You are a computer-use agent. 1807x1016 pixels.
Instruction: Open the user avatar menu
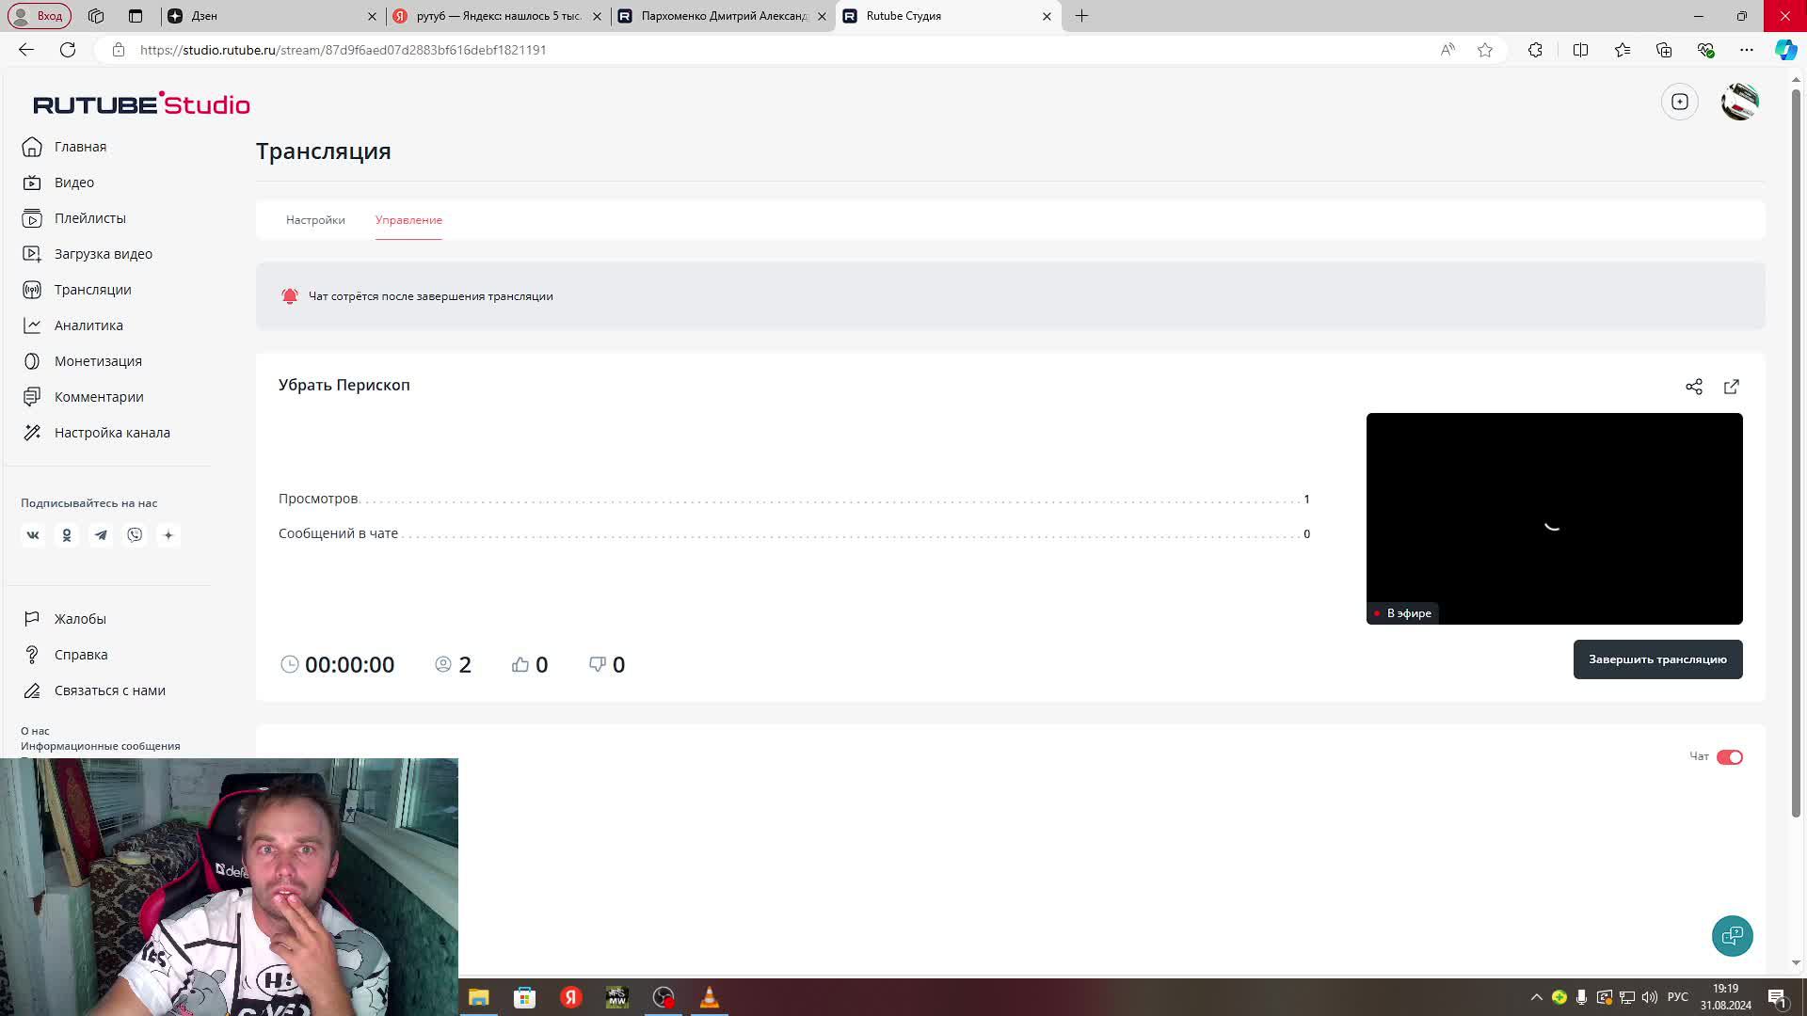point(1739,102)
